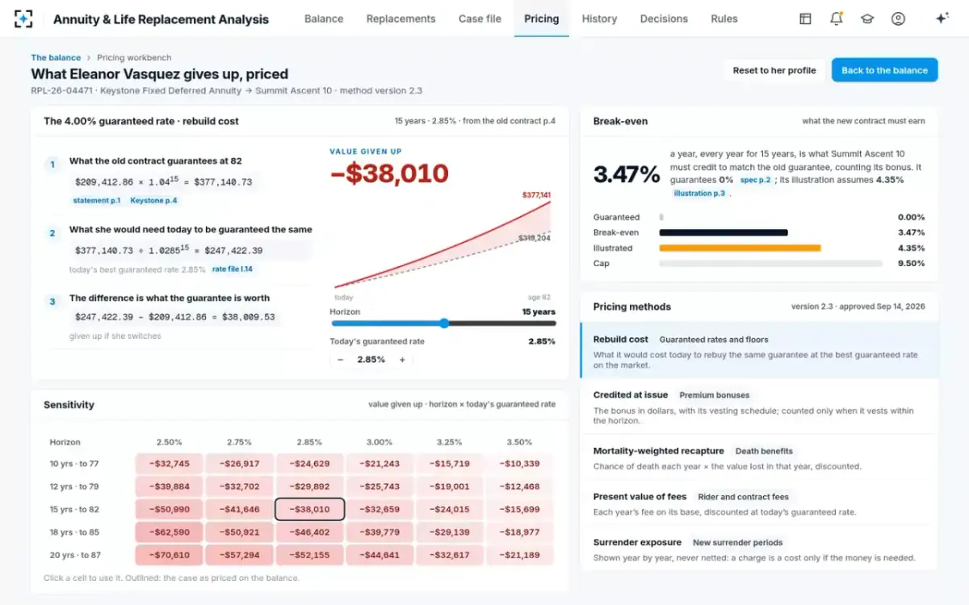The image size is (969, 605).
Task: Click sensitivity cell −$32,745
Action: pyautogui.click(x=170, y=464)
